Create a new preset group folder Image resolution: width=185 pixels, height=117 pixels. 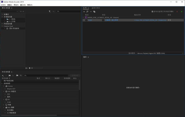pyautogui.click(x=10, y=75)
